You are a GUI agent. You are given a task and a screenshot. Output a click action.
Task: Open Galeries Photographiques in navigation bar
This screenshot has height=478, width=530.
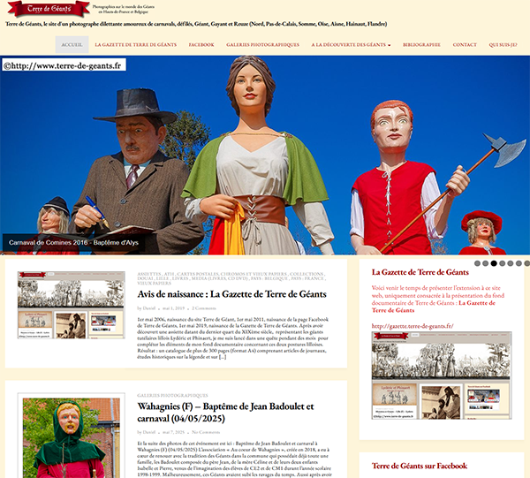262,44
